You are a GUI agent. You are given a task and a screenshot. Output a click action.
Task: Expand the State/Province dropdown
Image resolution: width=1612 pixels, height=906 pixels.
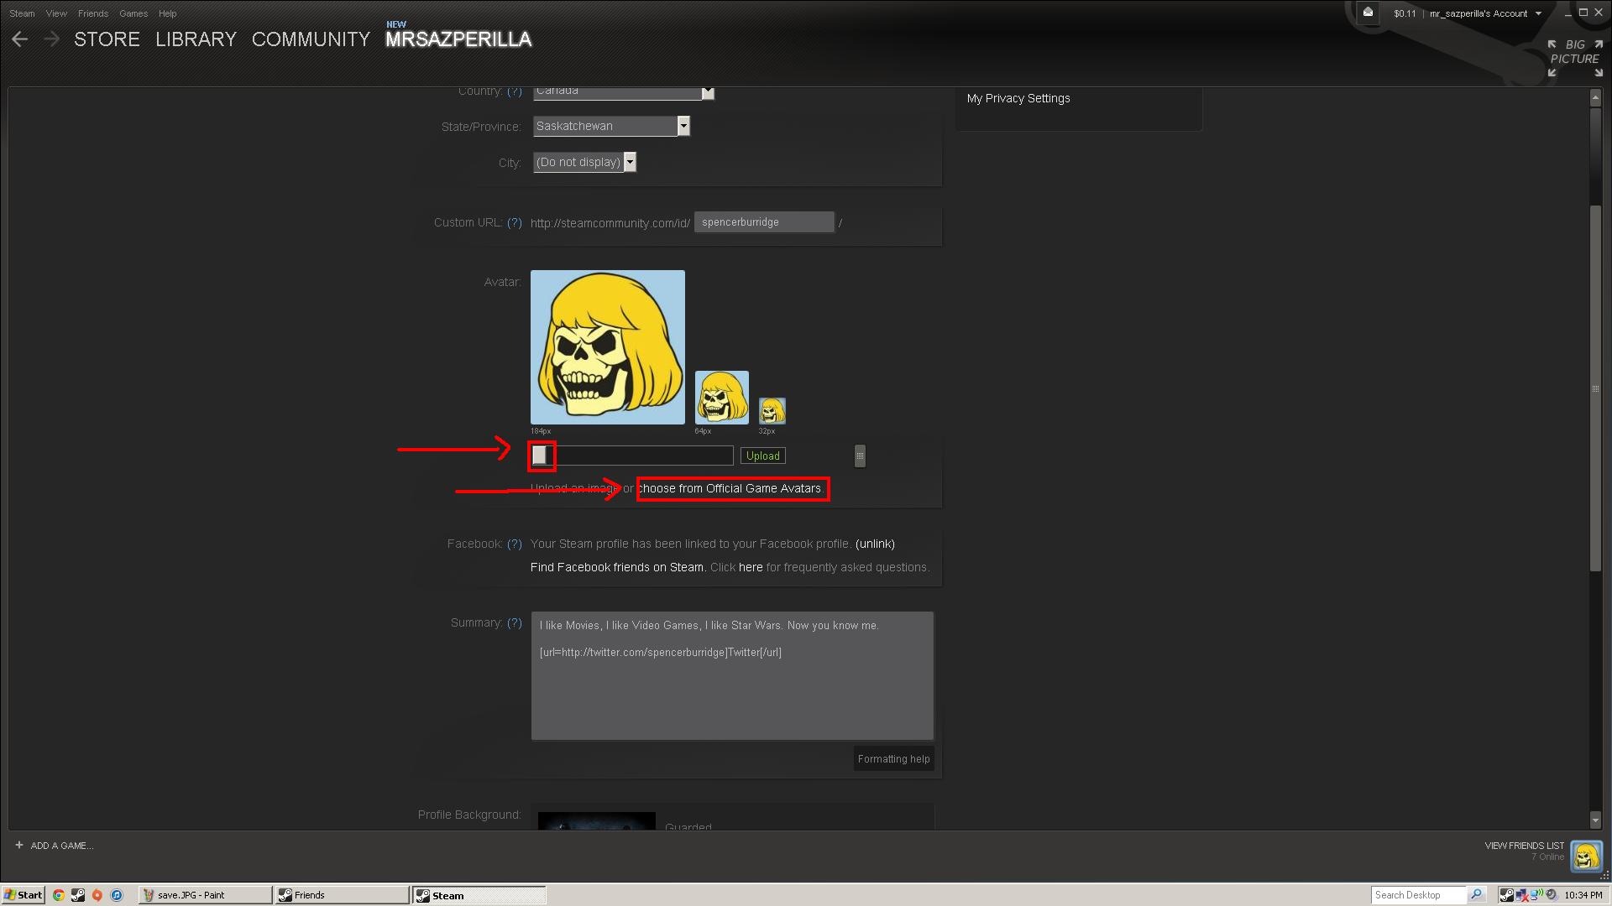coord(683,126)
